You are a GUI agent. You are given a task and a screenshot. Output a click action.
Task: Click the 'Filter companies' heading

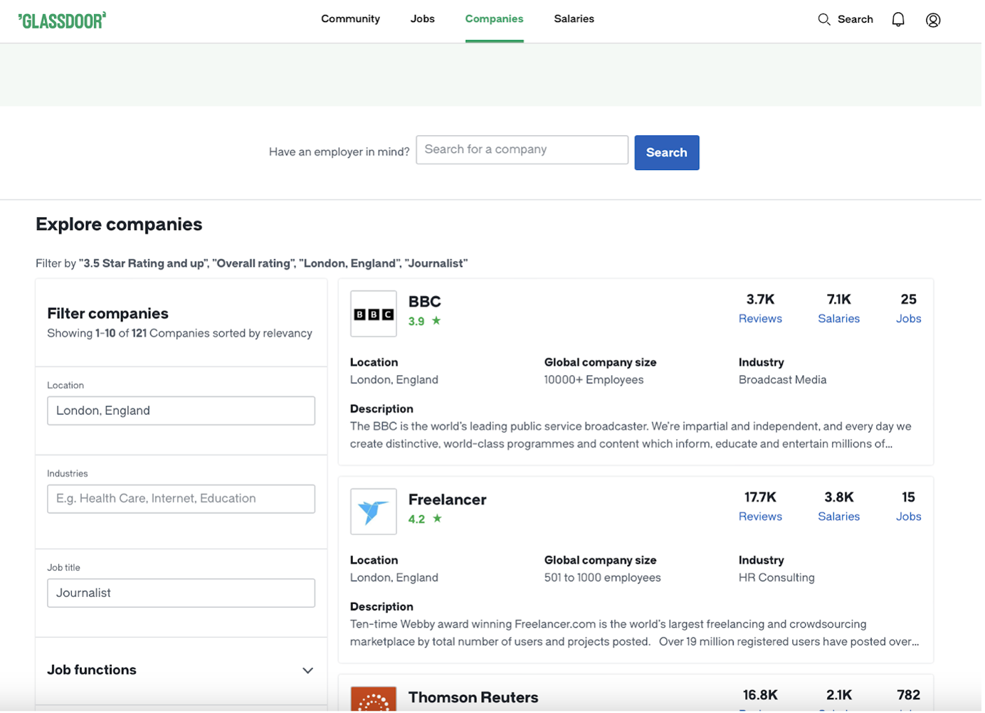tap(109, 315)
